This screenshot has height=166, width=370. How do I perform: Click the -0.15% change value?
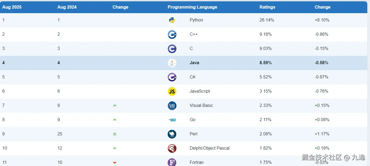[322, 49]
